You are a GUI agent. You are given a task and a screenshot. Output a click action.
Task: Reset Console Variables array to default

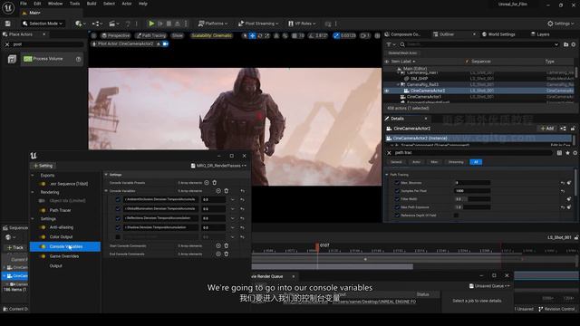coord(243,191)
